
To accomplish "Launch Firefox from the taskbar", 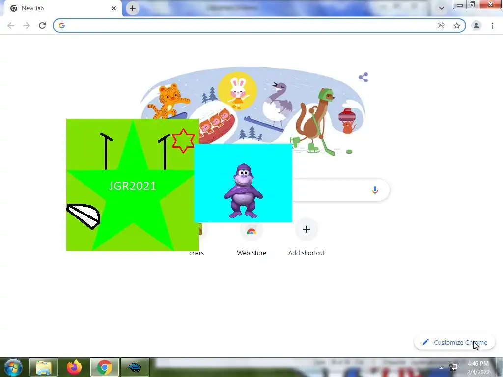I will click(74, 367).
